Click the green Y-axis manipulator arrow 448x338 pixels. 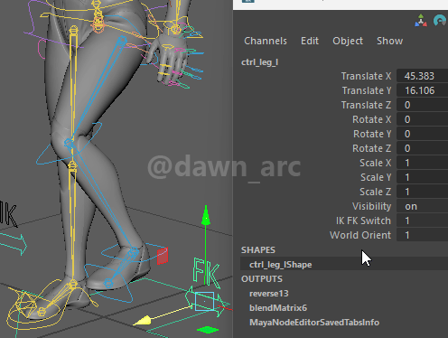coord(206,216)
